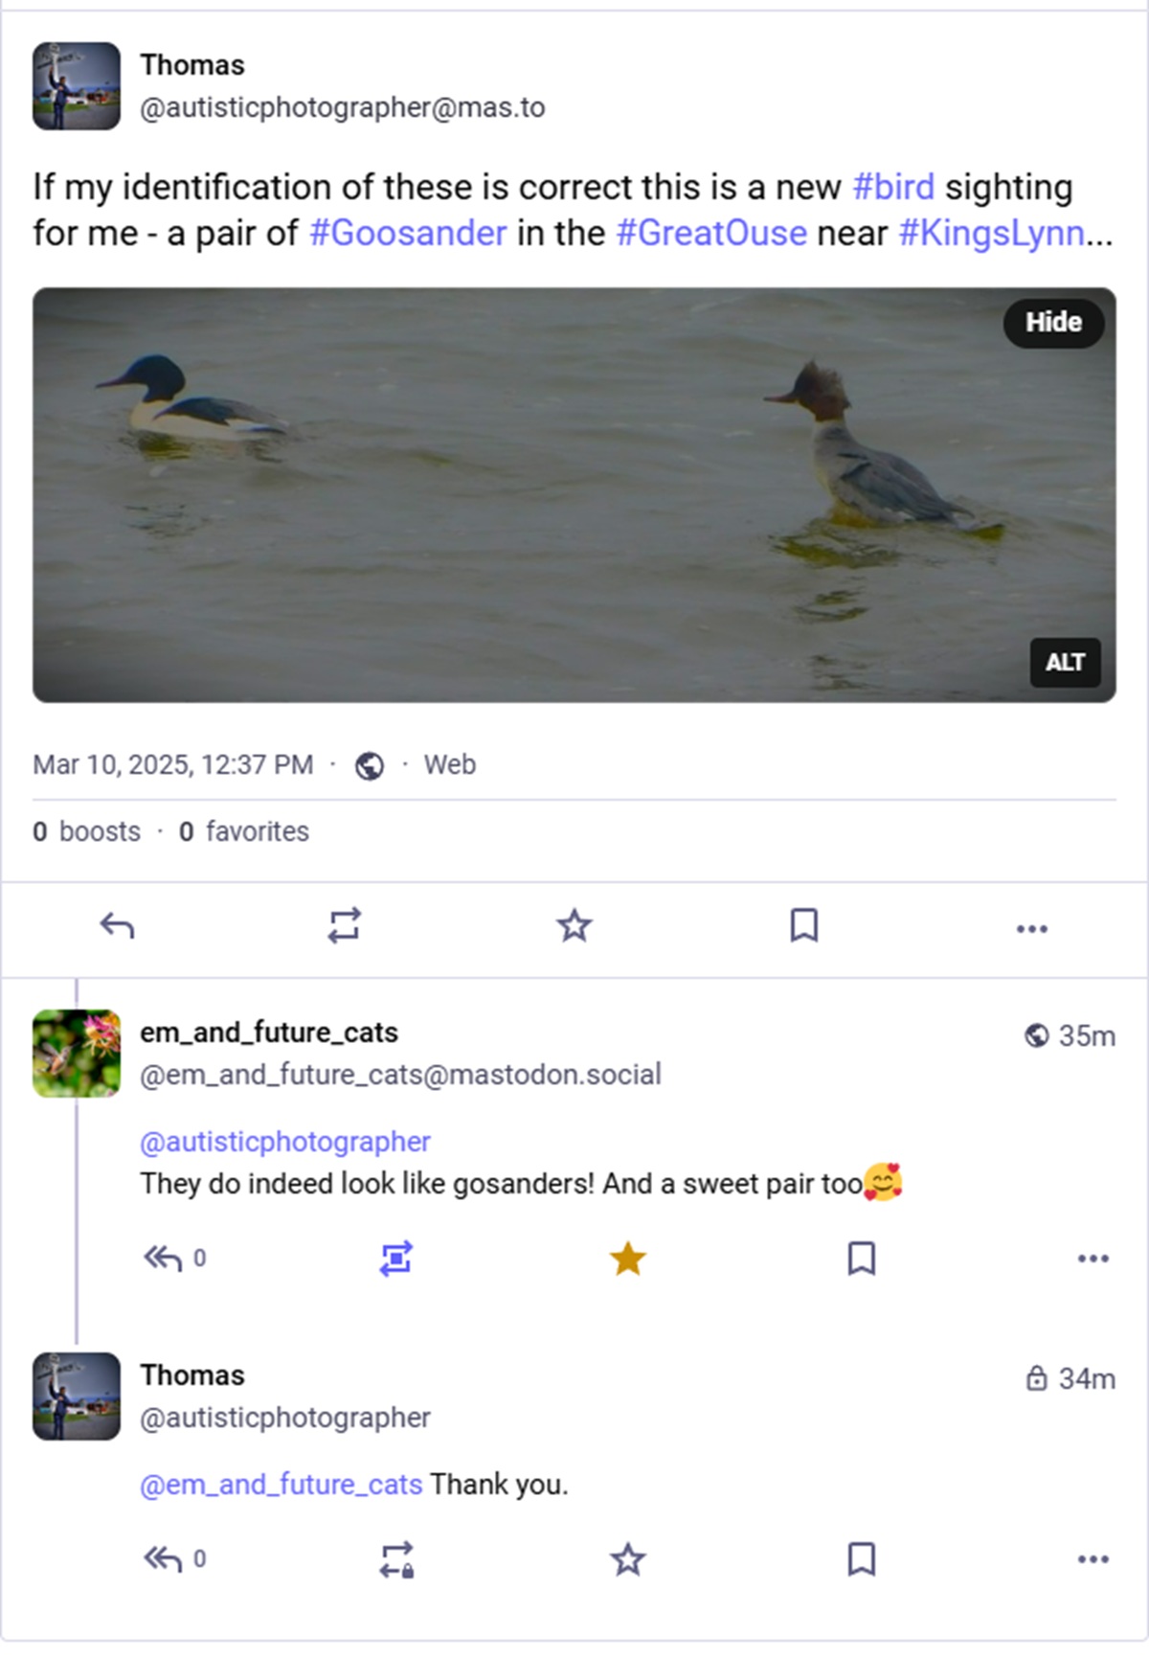
Task: Open more menu on em_and_future_cats' reply
Action: coord(1093,1259)
